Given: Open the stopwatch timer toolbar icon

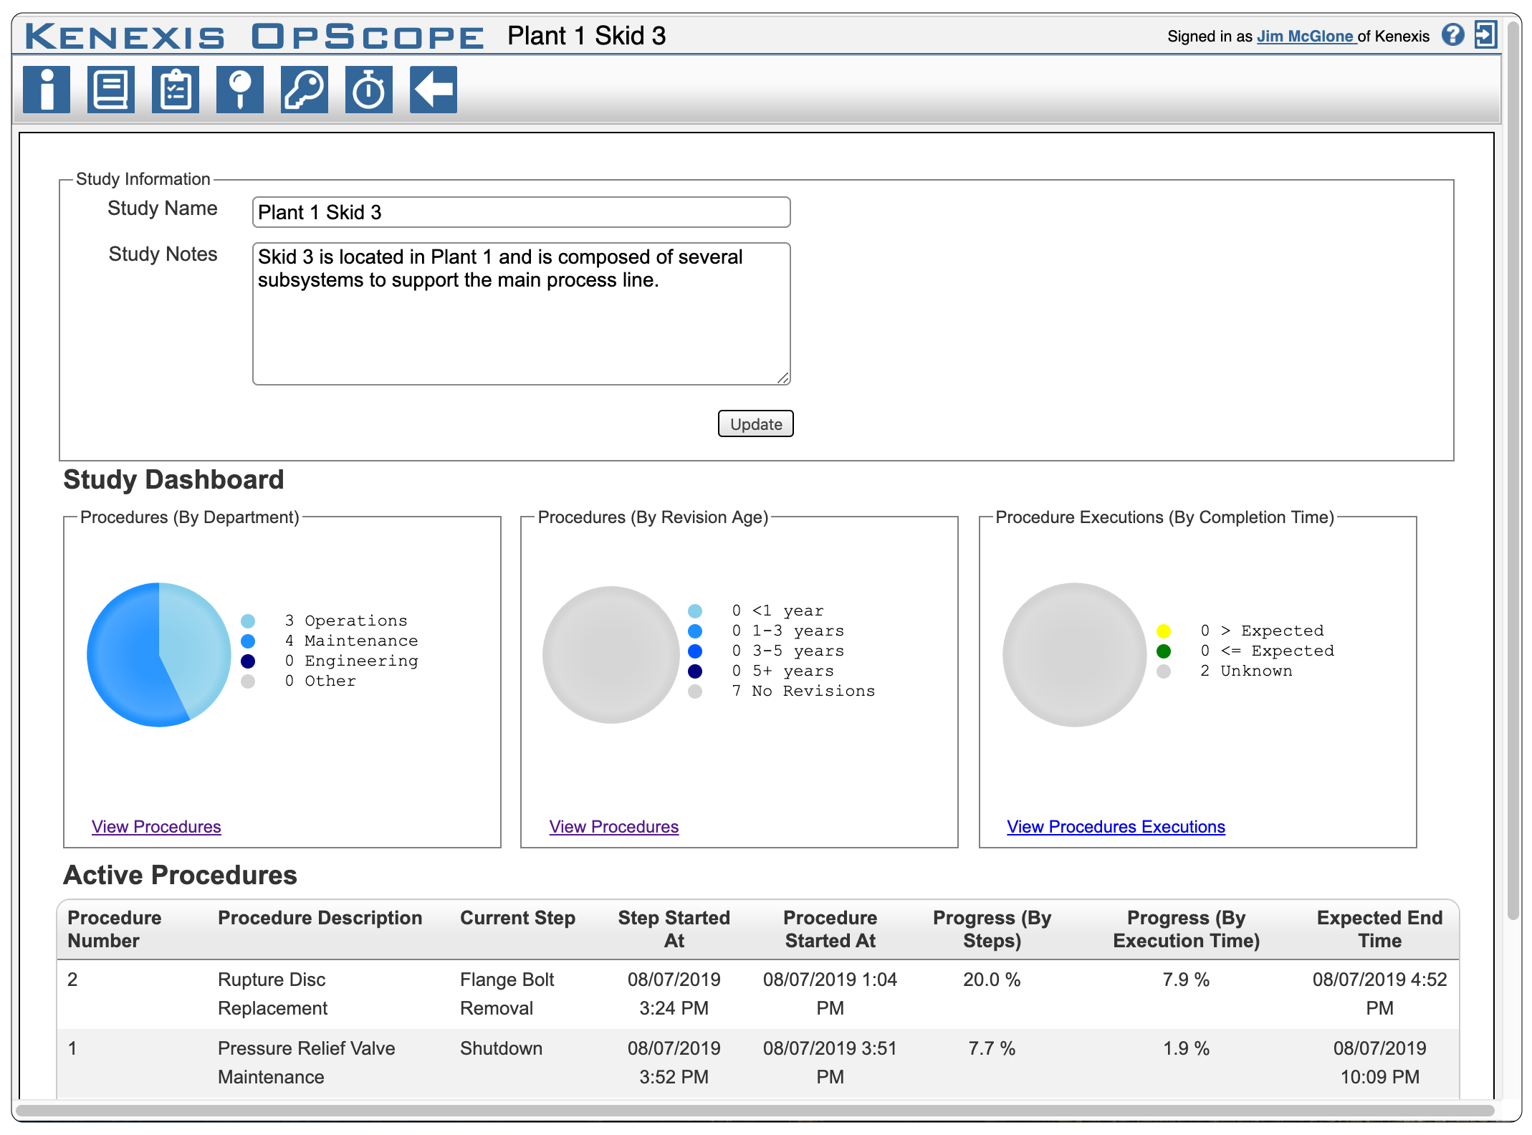Looking at the screenshot, I should pyautogui.click(x=369, y=90).
